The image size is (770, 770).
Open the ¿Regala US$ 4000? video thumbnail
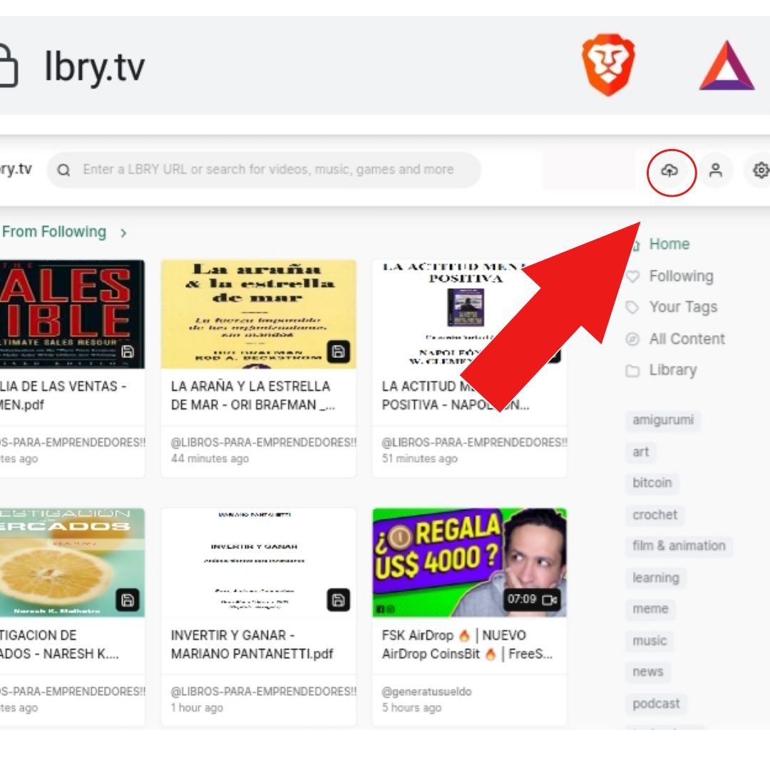coord(469,563)
